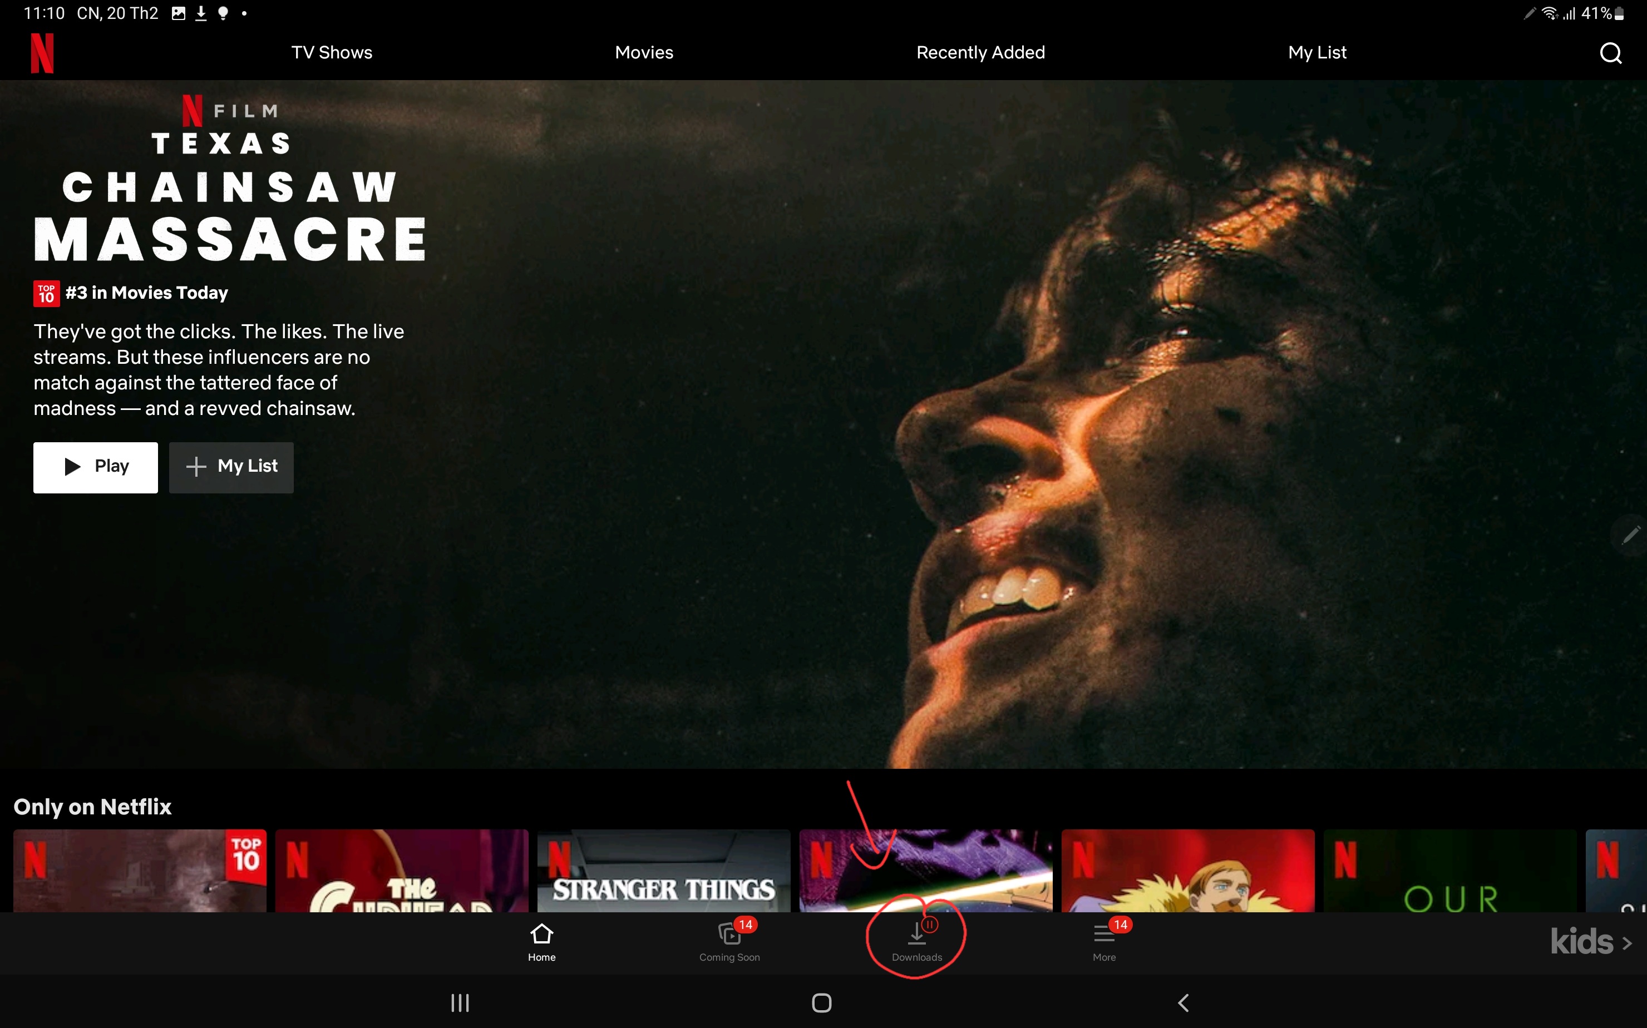Tap Android recent apps button
The image size is (1647, 1028).
pyautogui.click(x=460, y=1003)
